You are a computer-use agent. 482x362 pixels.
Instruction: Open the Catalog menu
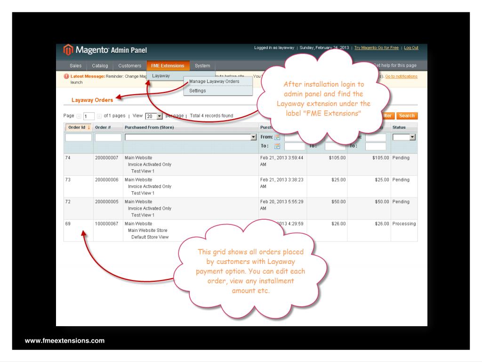[100, 66]
